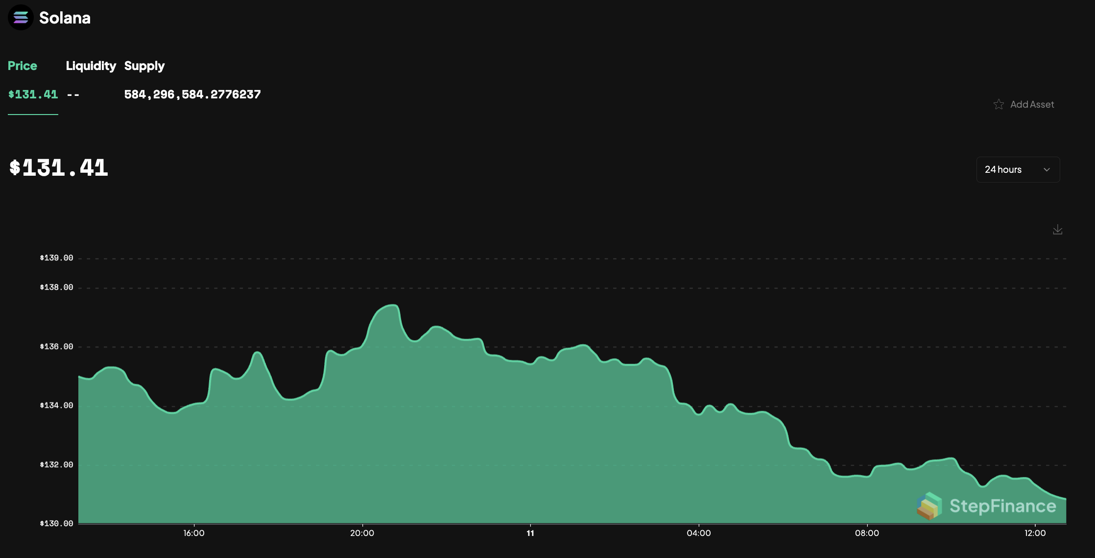Switch to the Liquidity tab
The image size is (1095, 558).
91,66
